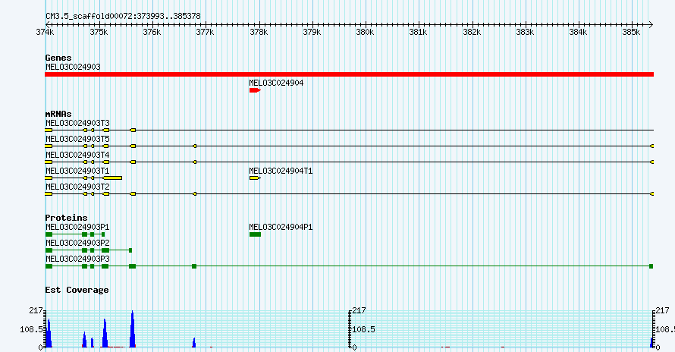The width and height of the screenshot is (675, 352).
Task: Select the MEL03C024904T1 mRNA label
Action: coord(281,171)
